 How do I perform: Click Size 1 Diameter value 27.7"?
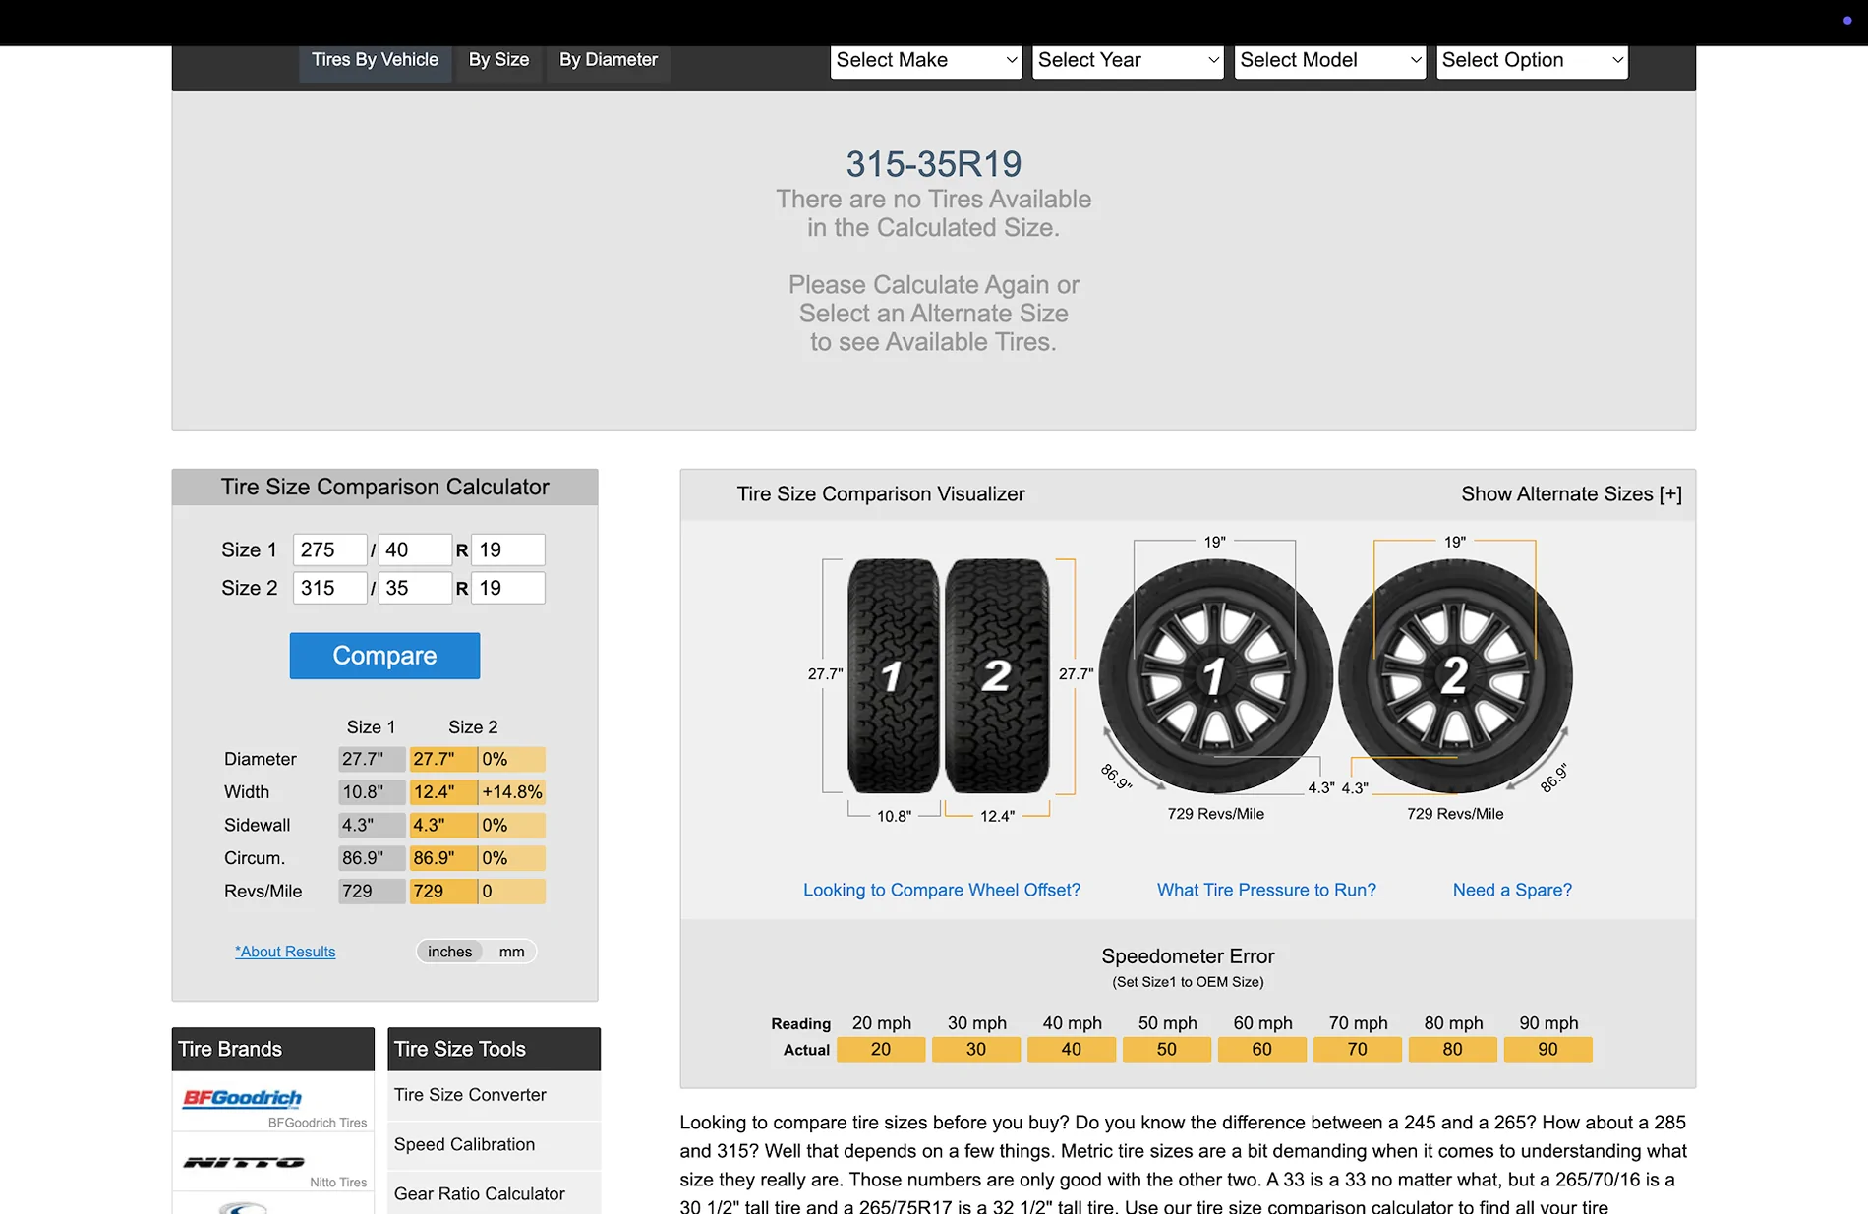372,759
